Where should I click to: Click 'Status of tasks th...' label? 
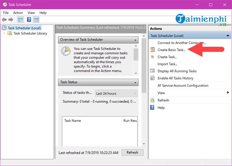coord(77,93)
